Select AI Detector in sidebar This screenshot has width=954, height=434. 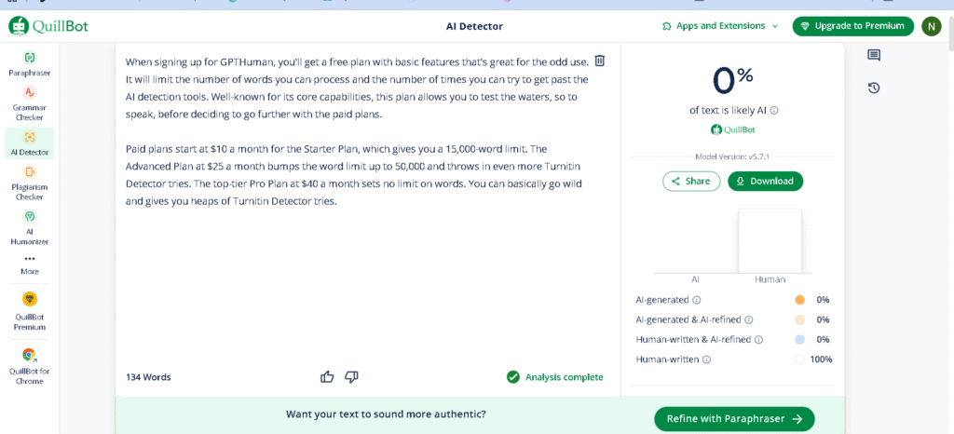click(x=30, y=142)
